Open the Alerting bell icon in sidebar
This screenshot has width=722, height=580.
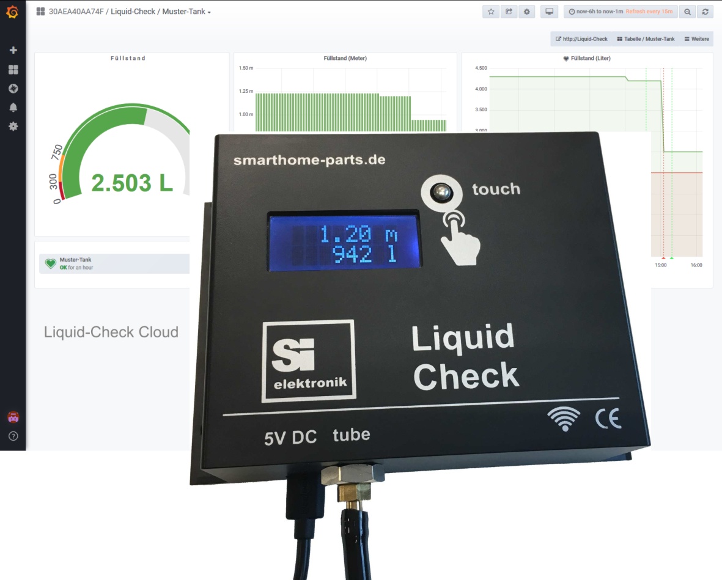tap(13, 107)
